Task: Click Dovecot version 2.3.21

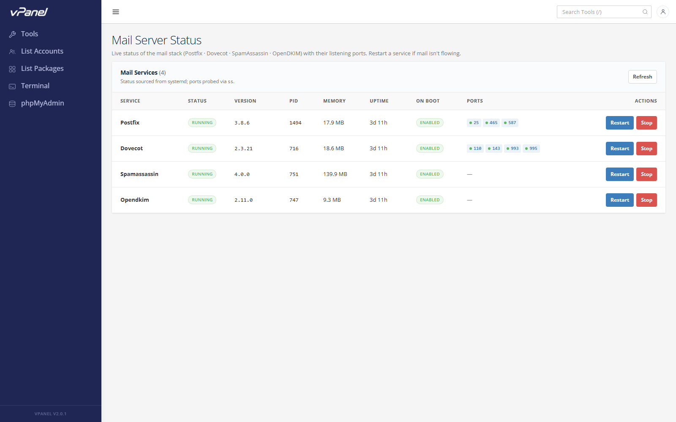Action: pos(243,149)
